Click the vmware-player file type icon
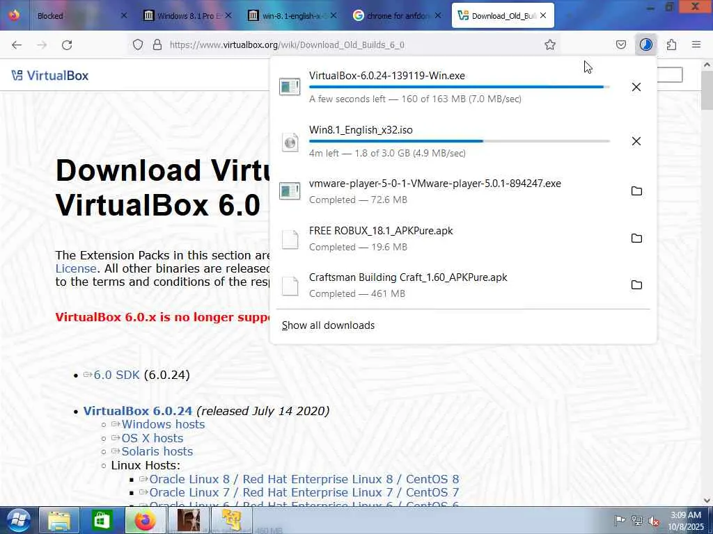 click(290, 191)
